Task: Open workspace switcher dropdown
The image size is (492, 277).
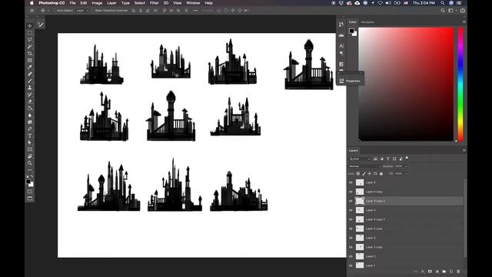Action: pos(452,10)
